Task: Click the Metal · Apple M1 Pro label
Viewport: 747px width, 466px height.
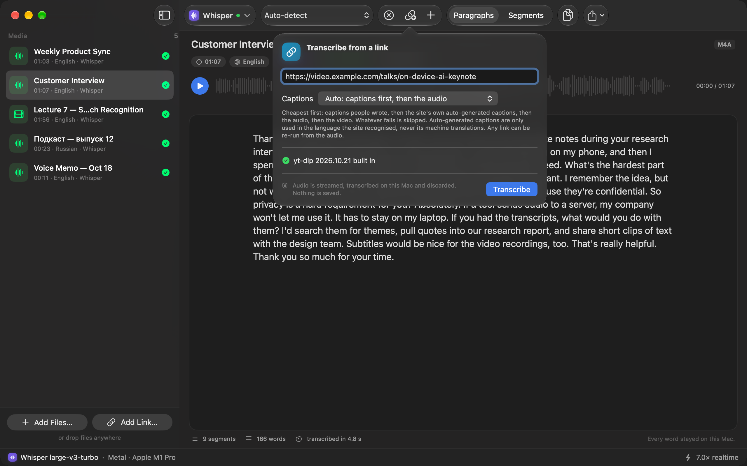Action: [142, 457]
